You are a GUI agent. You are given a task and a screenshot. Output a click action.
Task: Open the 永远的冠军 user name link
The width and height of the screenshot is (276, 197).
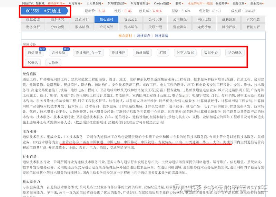coord(197,3)
